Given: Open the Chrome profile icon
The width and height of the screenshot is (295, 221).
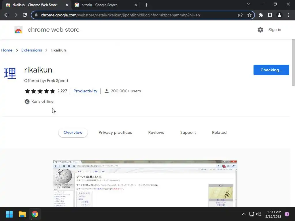Looking at the screenshot, I should tap(279, 15).
